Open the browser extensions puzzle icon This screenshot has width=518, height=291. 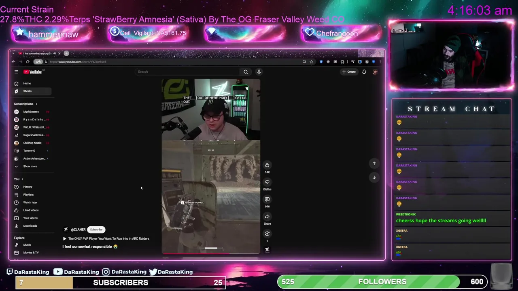(342, 62)
